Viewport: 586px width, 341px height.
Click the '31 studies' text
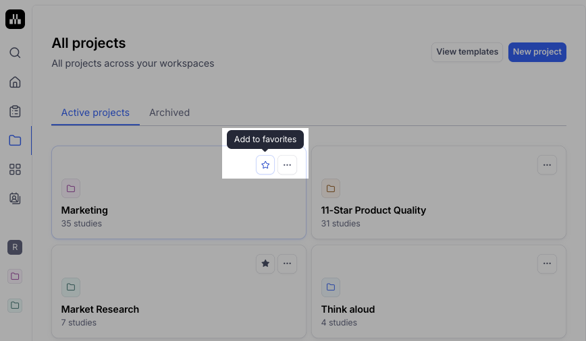point(340,224)
